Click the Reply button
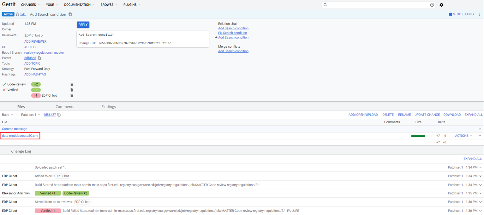 83,25
